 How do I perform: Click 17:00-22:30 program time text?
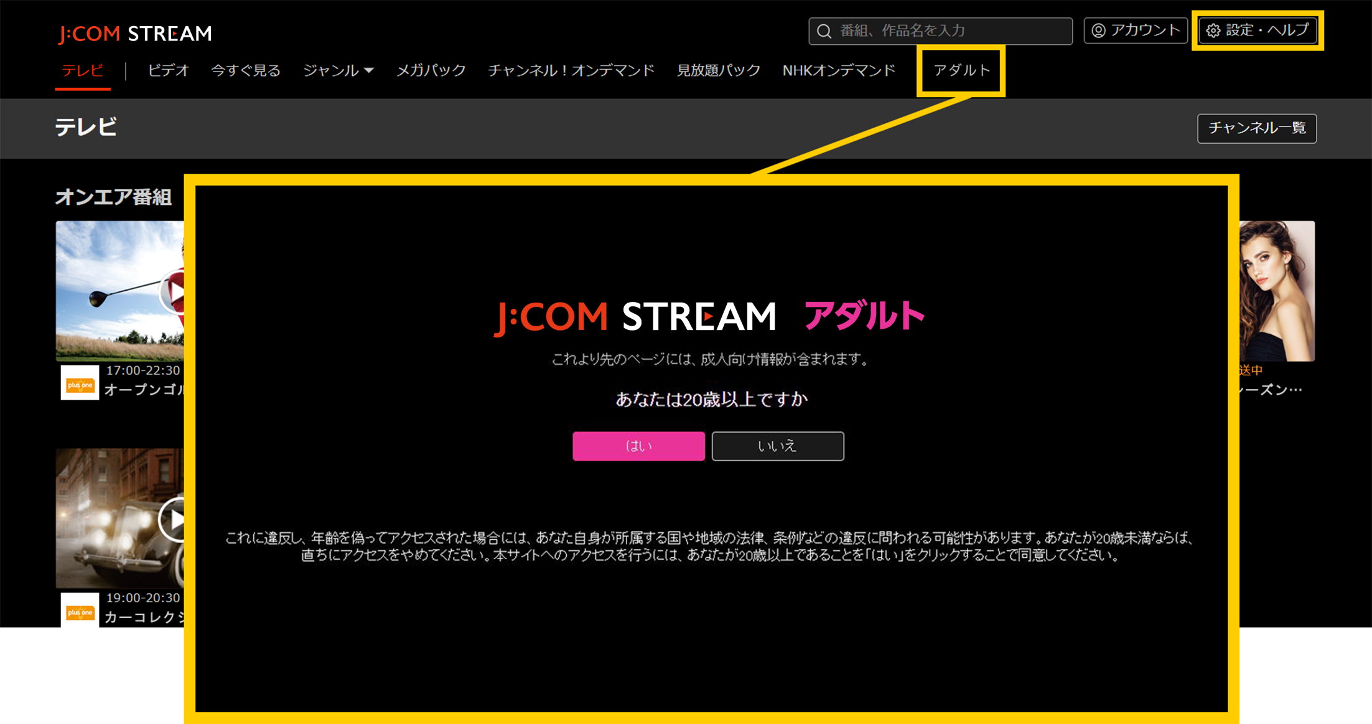tap(143, 370)
